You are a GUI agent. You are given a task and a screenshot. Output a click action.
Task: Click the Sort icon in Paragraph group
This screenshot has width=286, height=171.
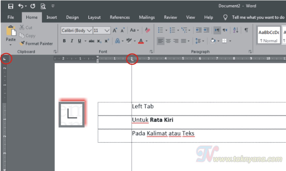[235, 30]
